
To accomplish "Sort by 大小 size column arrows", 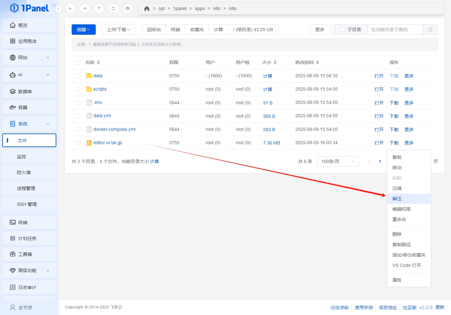I will click(275, 62).
